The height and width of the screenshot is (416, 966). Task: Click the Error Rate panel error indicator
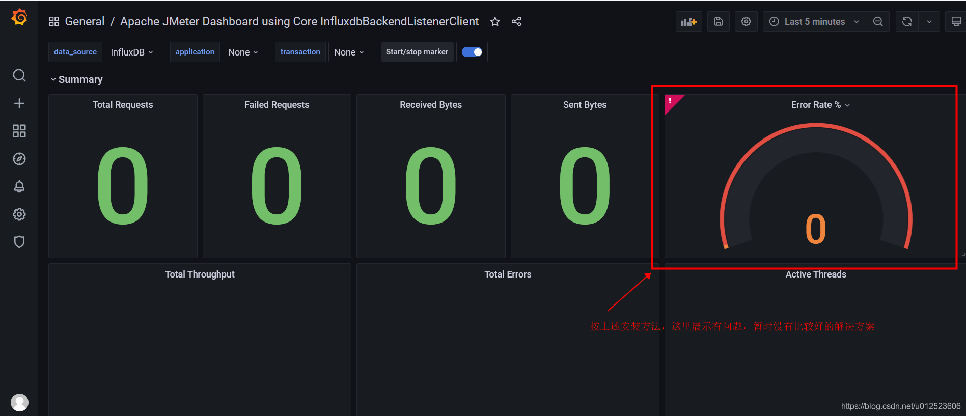pos(672,102)
